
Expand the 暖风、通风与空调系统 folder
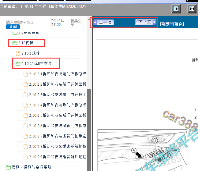click(x=32, y=167)
